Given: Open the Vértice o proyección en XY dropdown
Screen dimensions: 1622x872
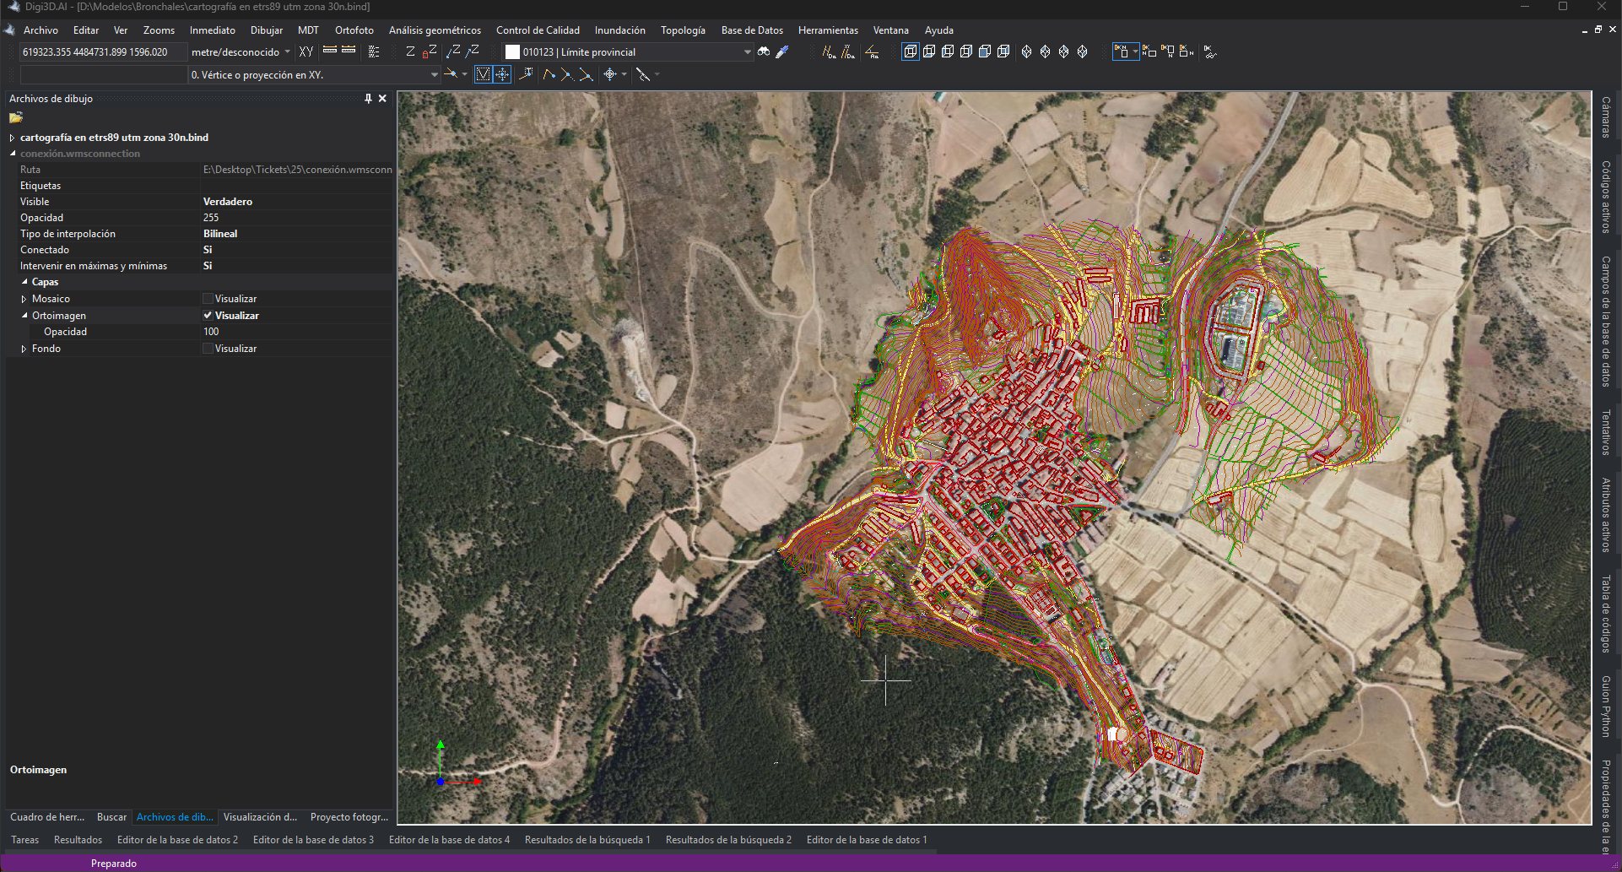Looking at the screenshot, I should pyautogui.click(x=435, y=74).
